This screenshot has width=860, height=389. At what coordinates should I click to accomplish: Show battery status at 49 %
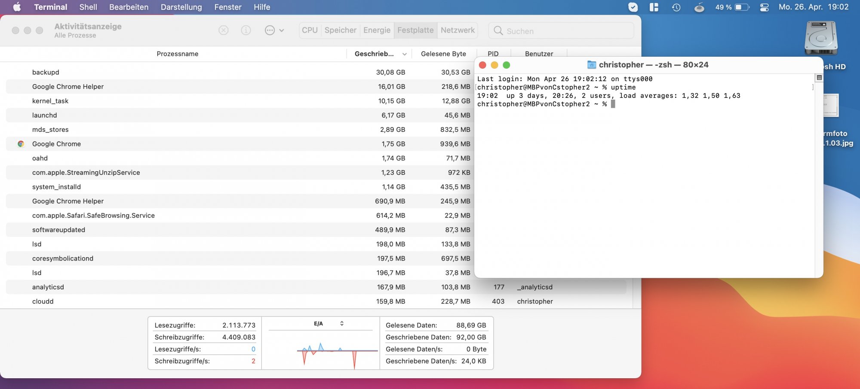(732, 7)
